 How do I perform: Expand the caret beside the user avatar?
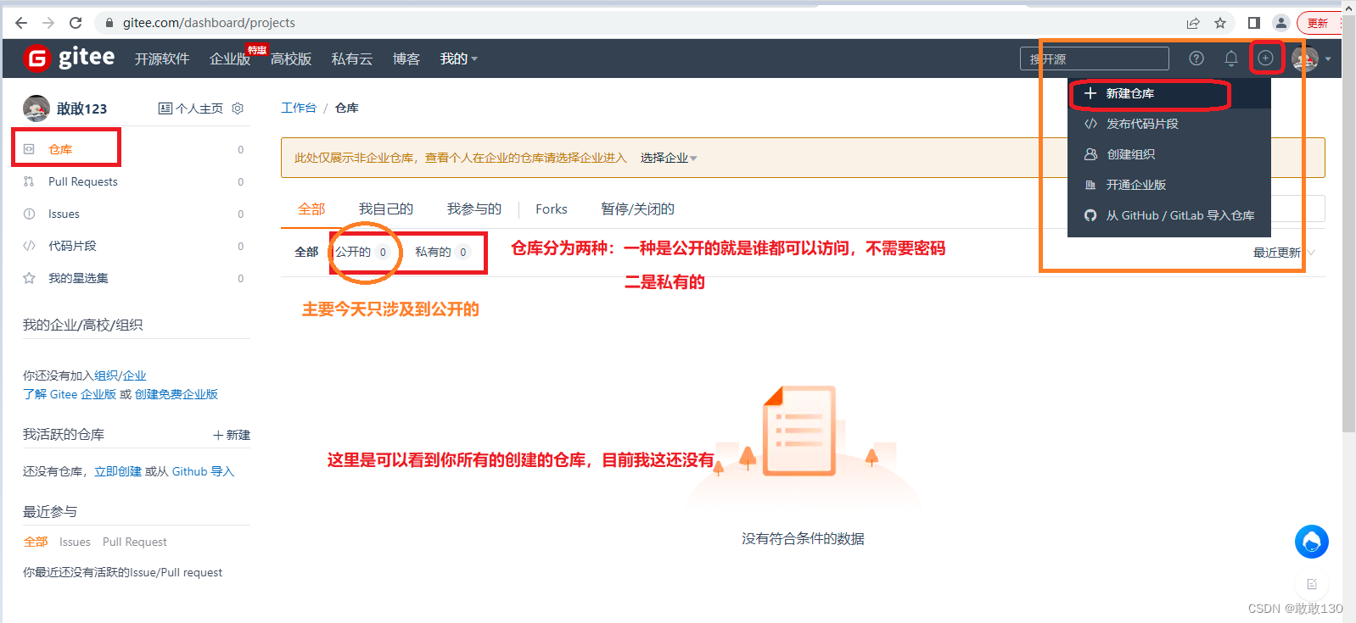click(x=1328, y=59)
